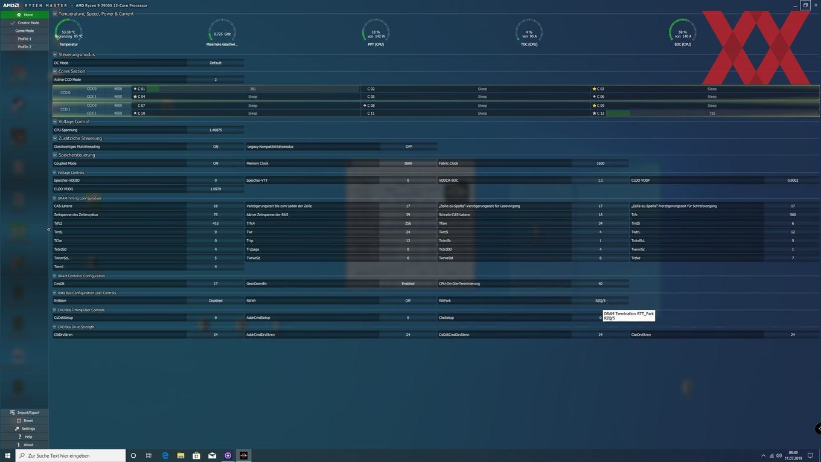The image size is (821, 462).
Task: Click the VDDCR-SOC value 1.1
Action: [x=601, y=181]
